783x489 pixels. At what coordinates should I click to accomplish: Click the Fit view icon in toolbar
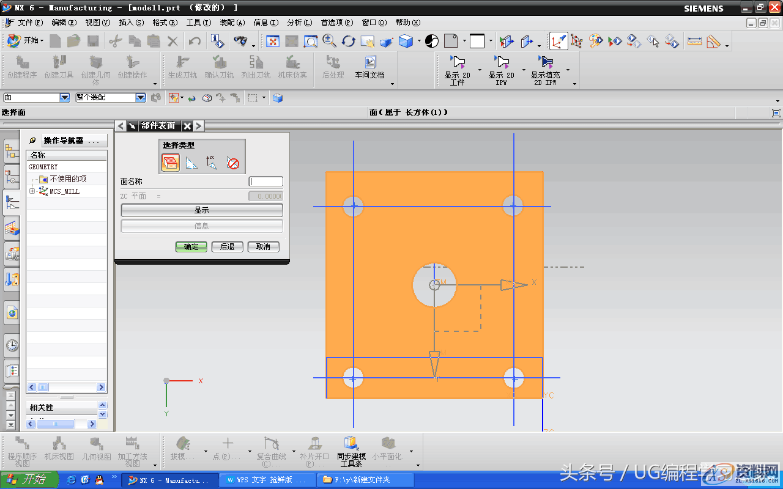273,41
